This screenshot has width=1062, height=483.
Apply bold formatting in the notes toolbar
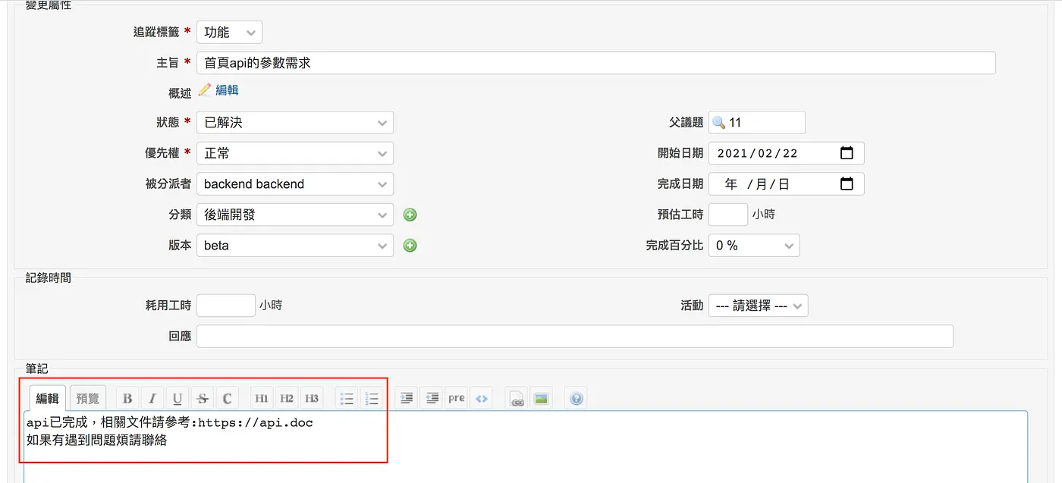(127, 398)
